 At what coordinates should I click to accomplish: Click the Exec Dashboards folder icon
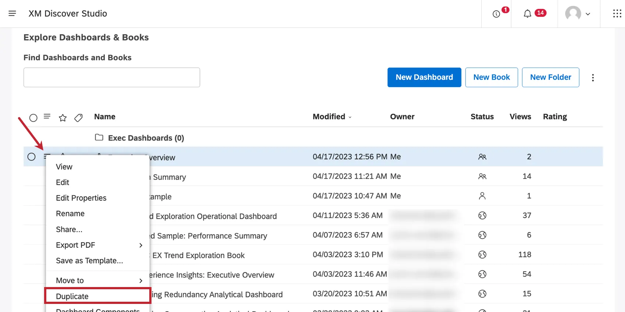tap(99, 137)
